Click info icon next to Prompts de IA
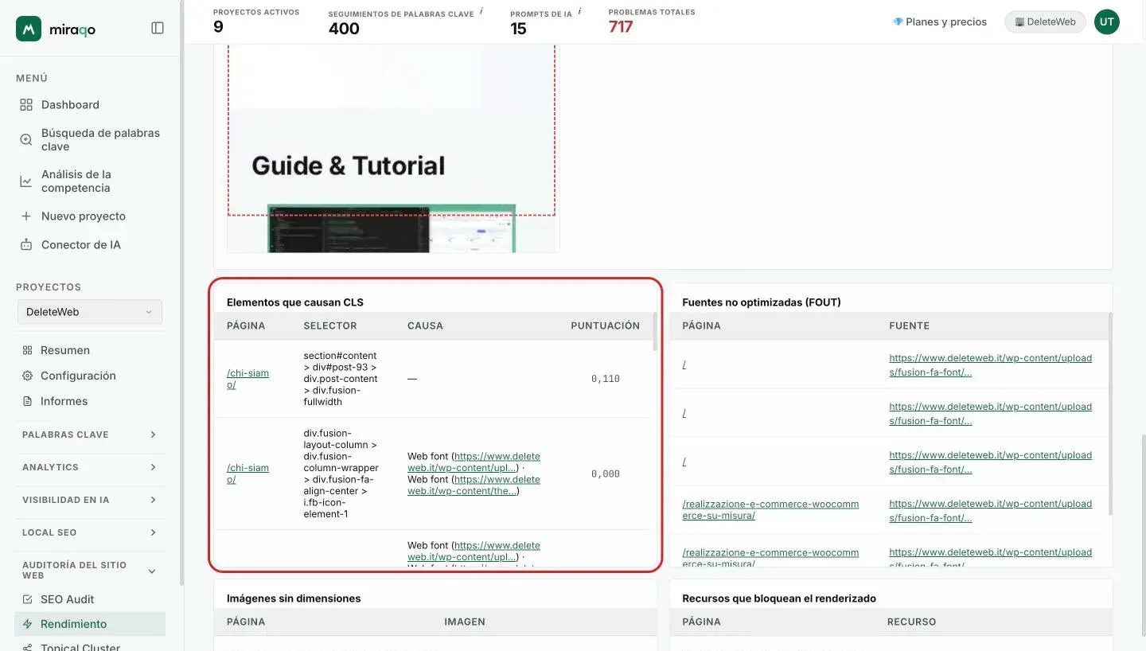The image size is (1146, 651). [579, 11]
